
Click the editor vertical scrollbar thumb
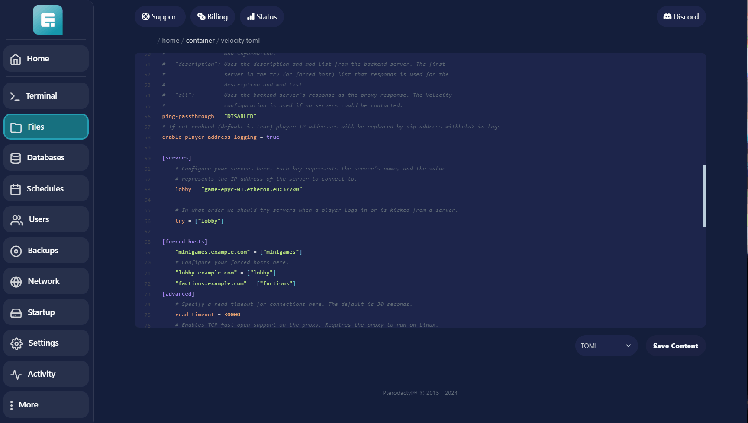coord(704,196)
